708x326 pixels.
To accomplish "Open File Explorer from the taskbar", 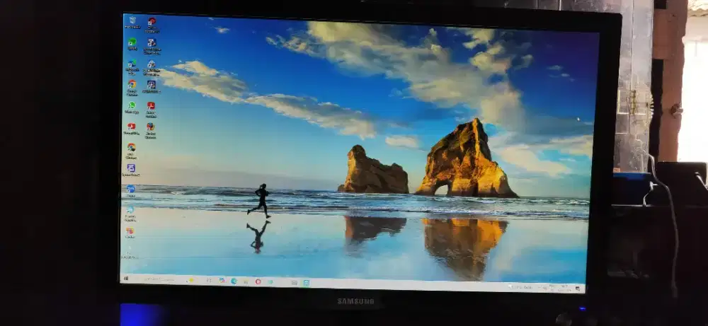I will click(246, 281).
